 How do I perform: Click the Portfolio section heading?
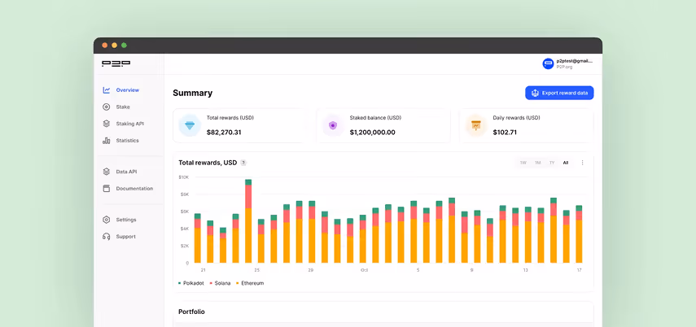pos(191,312)
